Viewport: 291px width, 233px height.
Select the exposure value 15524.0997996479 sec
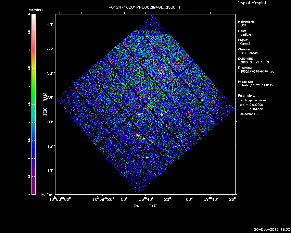pyautogui.click(x=257, y=72)
